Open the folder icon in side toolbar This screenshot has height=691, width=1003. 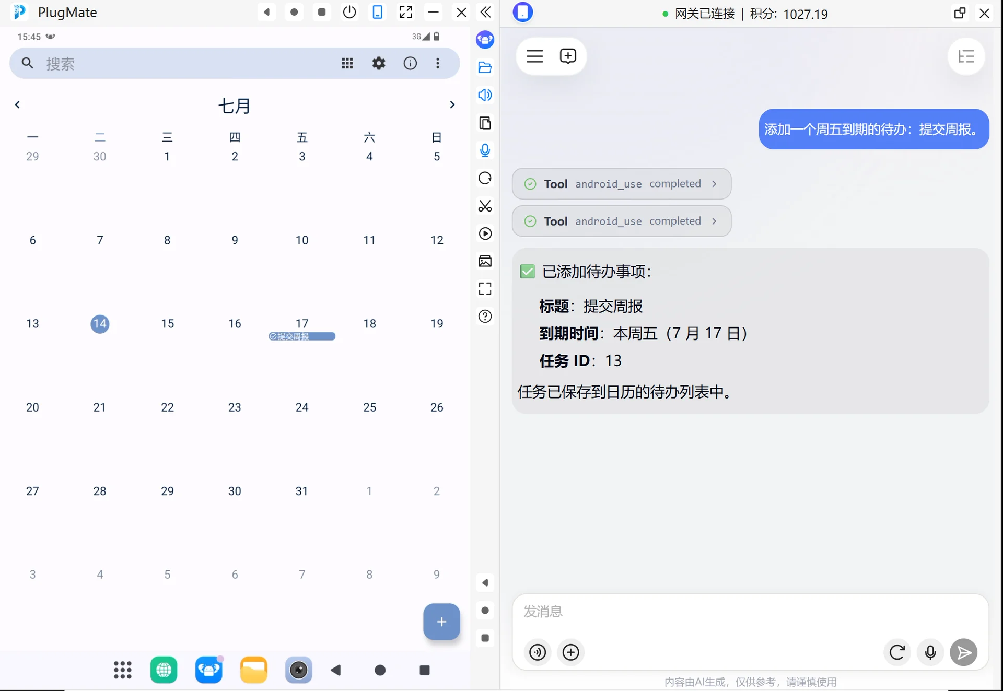point(485,67)
